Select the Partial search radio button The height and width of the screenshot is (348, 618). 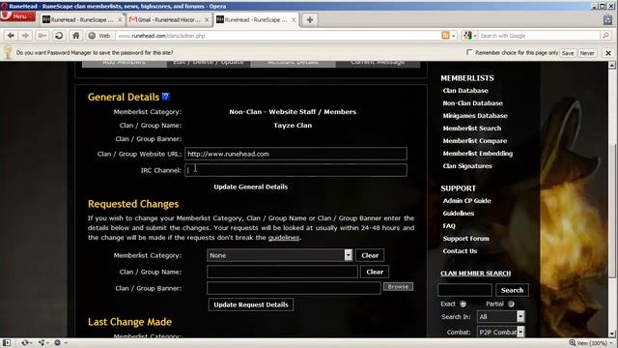click(x=511, y=304)
